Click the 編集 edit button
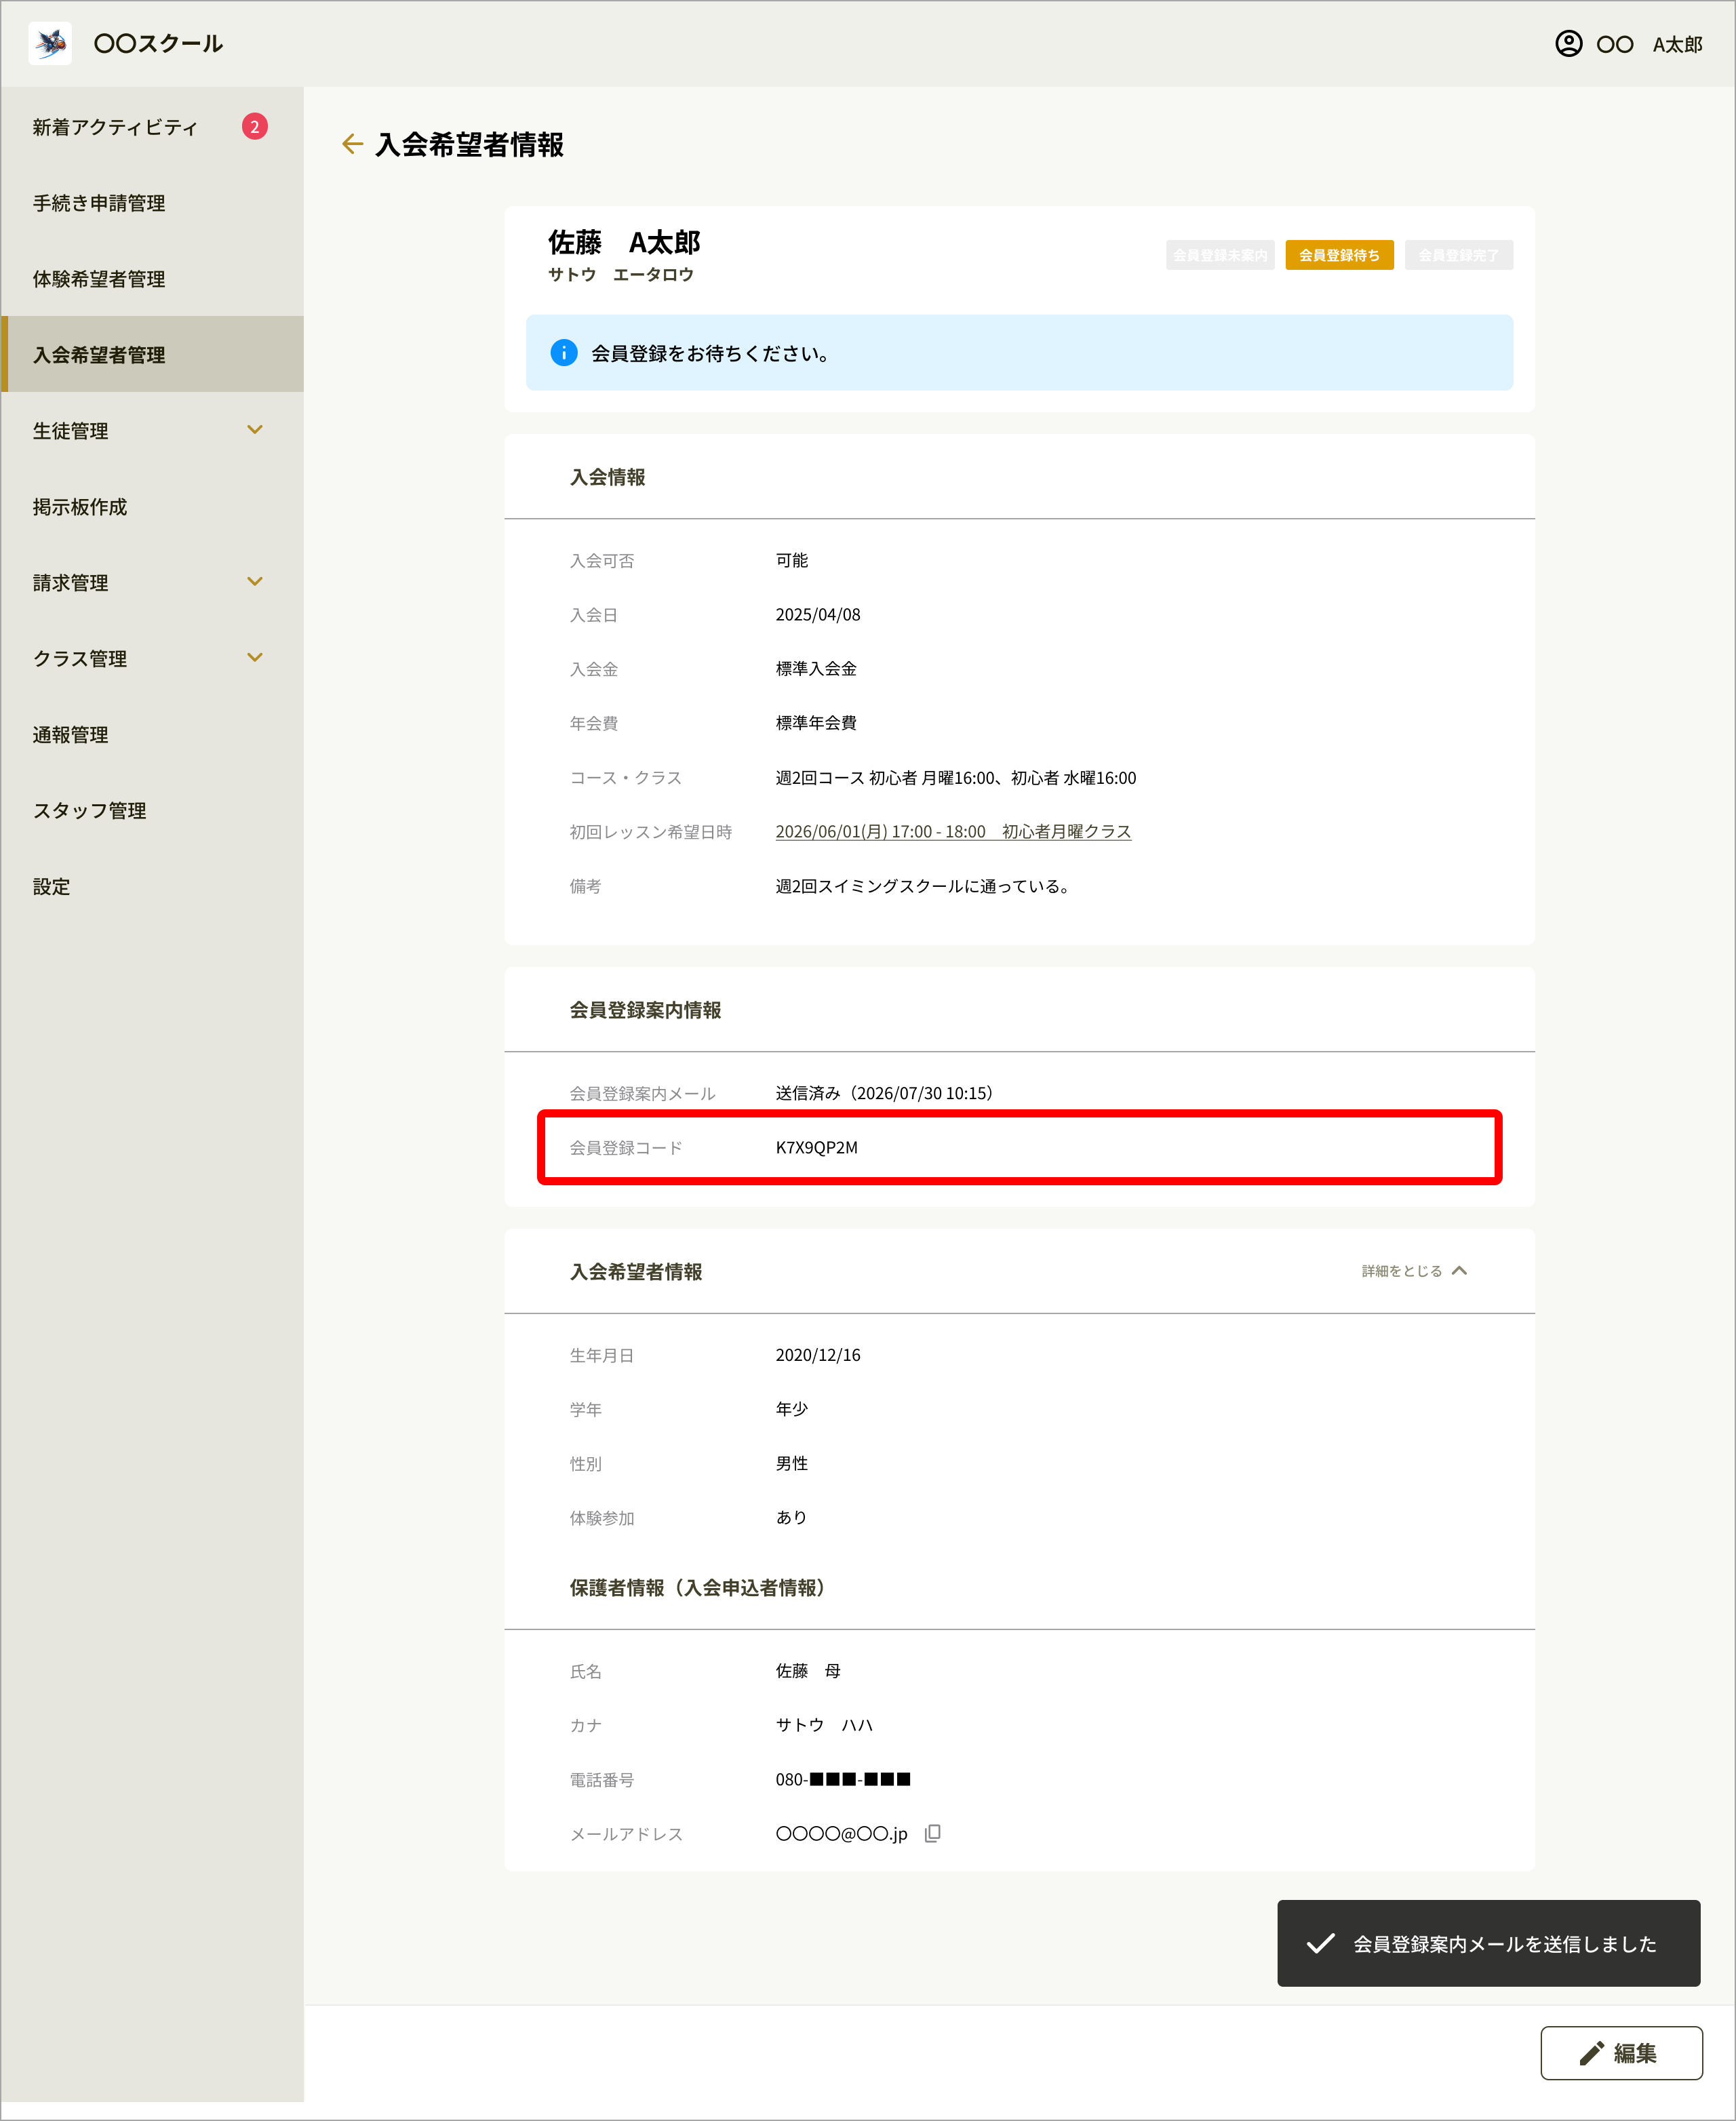The image size is (1736, 2121). click(1621, 2053)
